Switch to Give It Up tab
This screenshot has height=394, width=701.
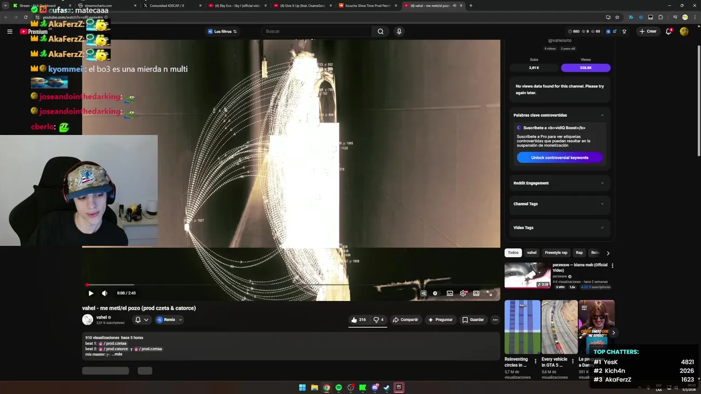301,5
